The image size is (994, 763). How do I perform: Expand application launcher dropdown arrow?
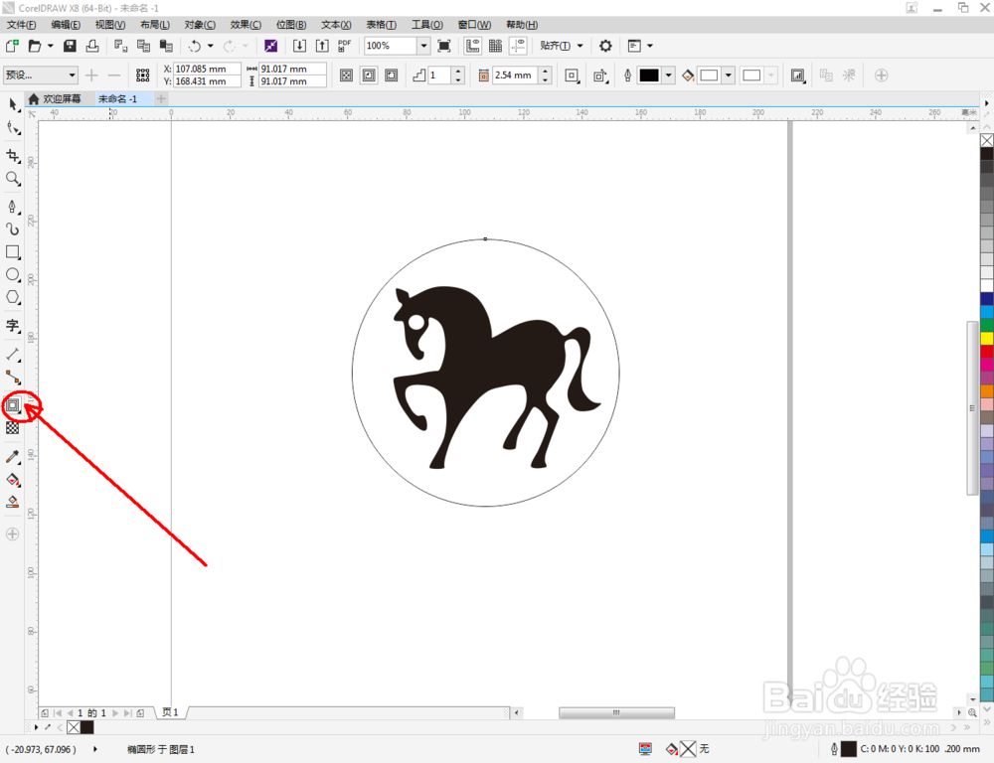650,46
